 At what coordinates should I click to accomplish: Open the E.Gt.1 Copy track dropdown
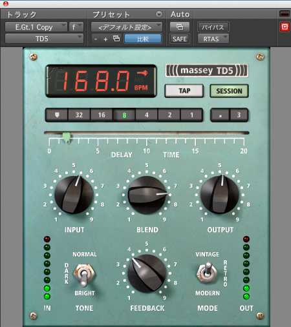(36, 27)
